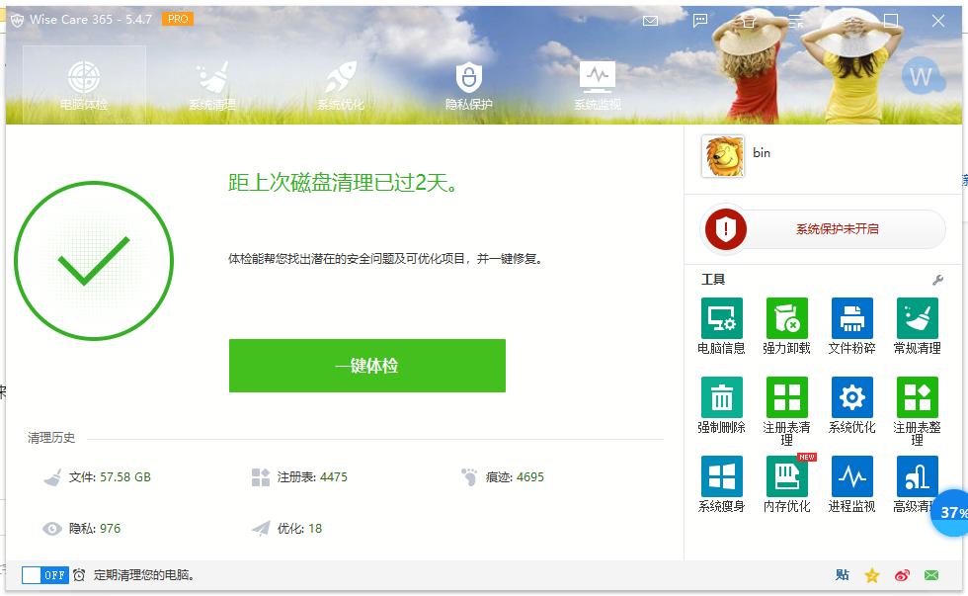Start the 常规清理 common cleaner tool
968x596 pixels.
click(917, 326)
